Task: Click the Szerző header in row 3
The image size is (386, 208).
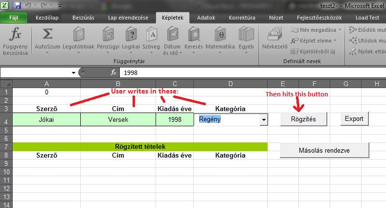Action: point(46,109)
